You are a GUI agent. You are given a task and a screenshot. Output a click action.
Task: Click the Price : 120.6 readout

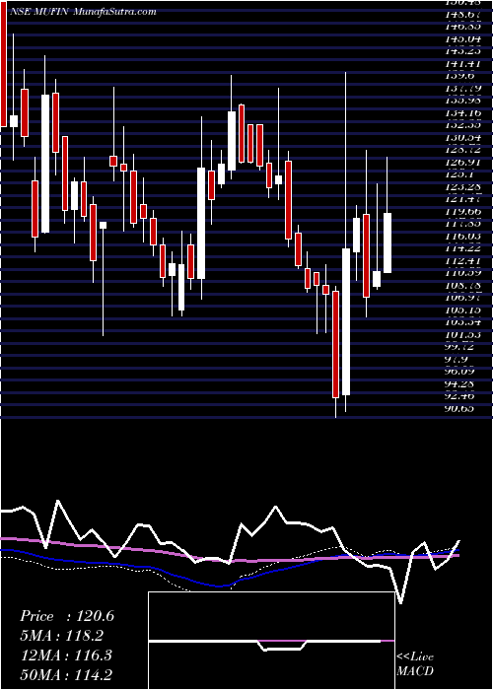[67, 616]
